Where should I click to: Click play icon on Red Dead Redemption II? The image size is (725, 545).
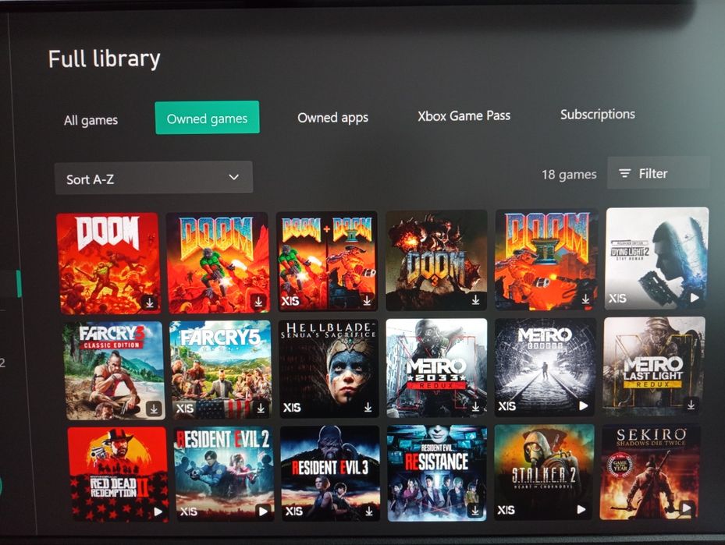(x=158, y=511)
